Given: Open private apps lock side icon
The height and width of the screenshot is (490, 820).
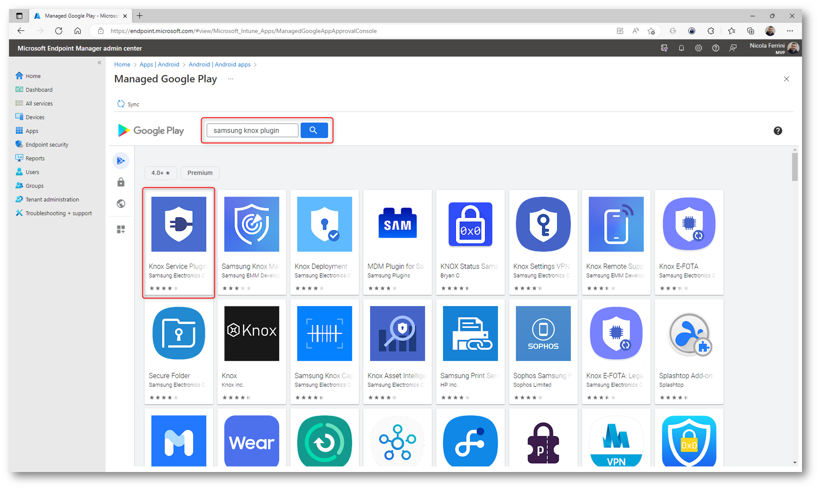Looking at the screenshot, I should click(121, 182).
